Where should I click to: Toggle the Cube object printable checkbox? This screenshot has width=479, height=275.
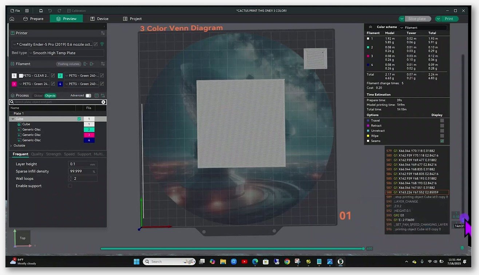tap(79, 119)
